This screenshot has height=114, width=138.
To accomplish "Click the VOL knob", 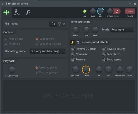I will tap(101, 11).
